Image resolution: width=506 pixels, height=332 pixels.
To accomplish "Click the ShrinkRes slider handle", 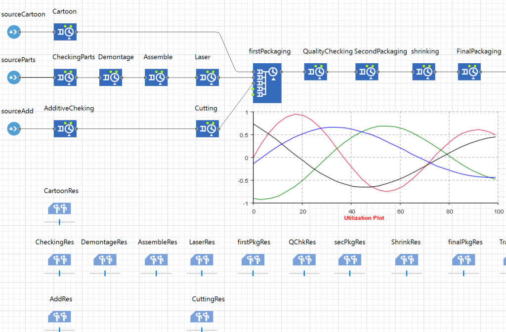I will point(407,273).
